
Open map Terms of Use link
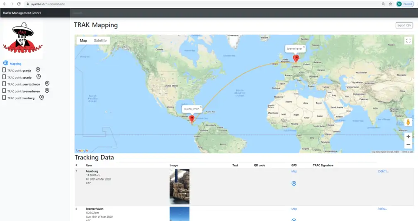tap(407, 151)
